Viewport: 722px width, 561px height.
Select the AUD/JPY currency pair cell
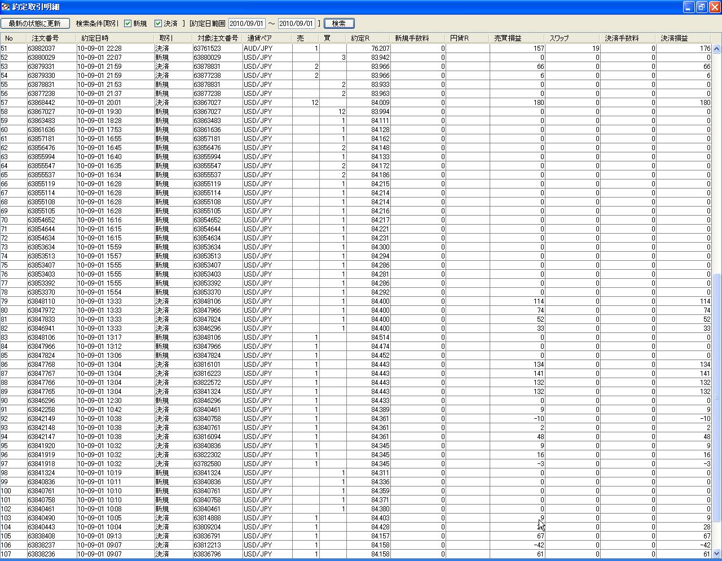[x=258, y=49]
